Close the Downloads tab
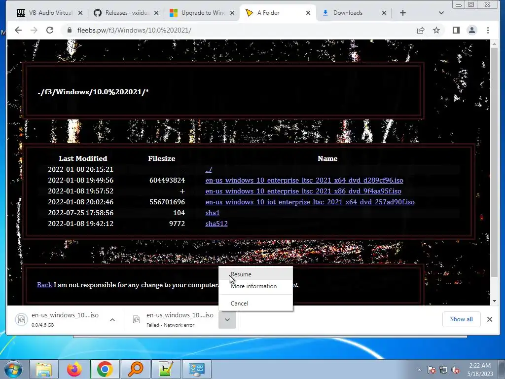Image resolution: width=505 pixels, height=379 pixels. pos(384,13)
